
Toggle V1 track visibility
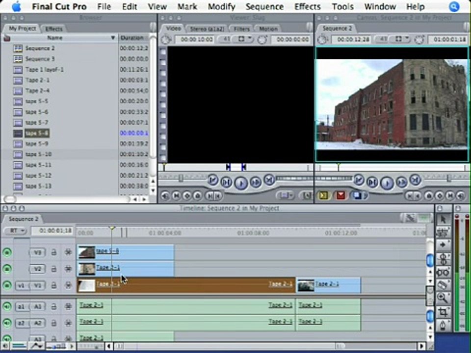[x=7, y=285]
